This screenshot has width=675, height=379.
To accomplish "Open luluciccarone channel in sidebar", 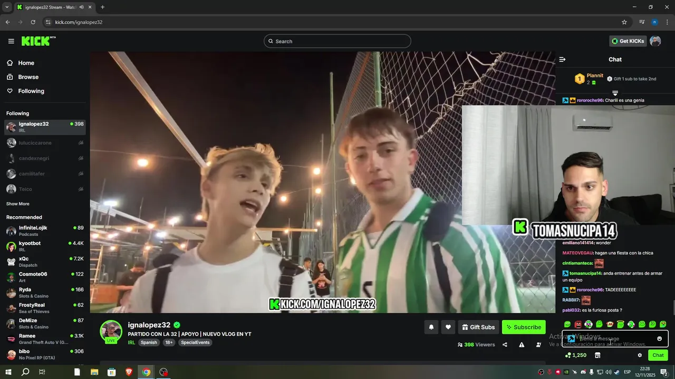I will [45, 143].
